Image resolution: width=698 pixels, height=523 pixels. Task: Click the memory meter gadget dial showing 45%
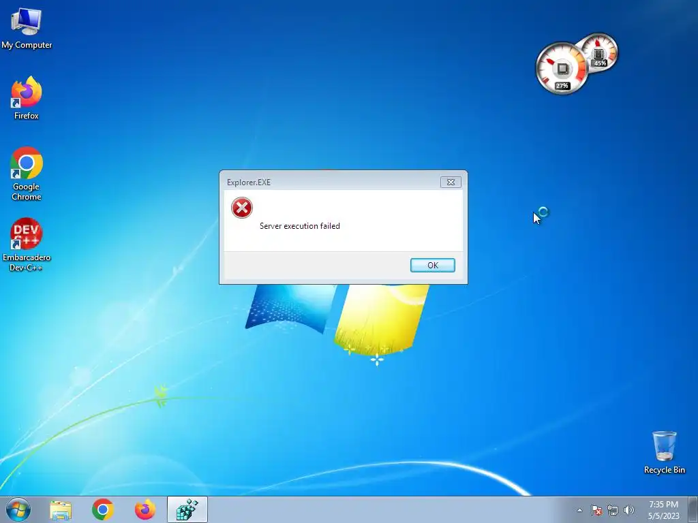[599, 51]
